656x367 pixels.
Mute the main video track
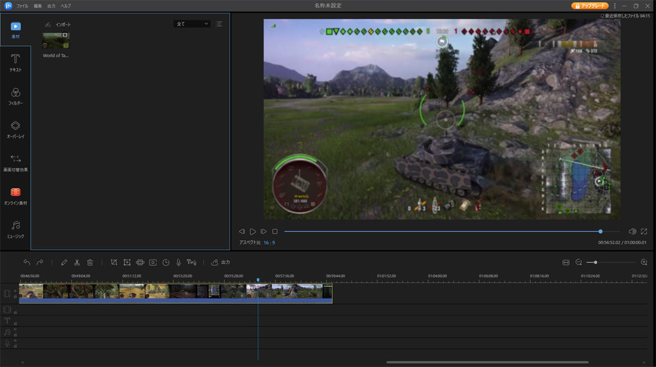(x=15, y=291)
